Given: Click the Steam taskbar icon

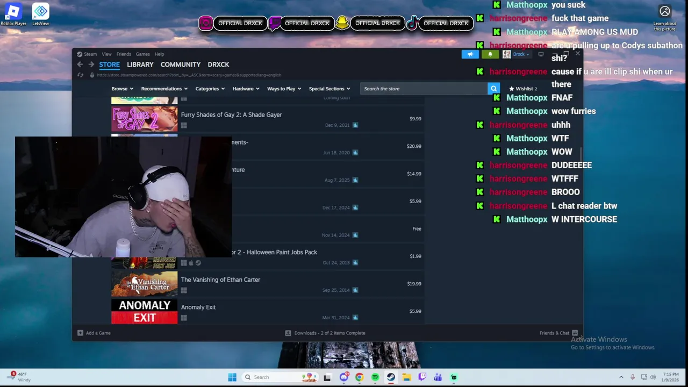Looking at the screenshot, I should pyautogui.click(x=391, y=377).
